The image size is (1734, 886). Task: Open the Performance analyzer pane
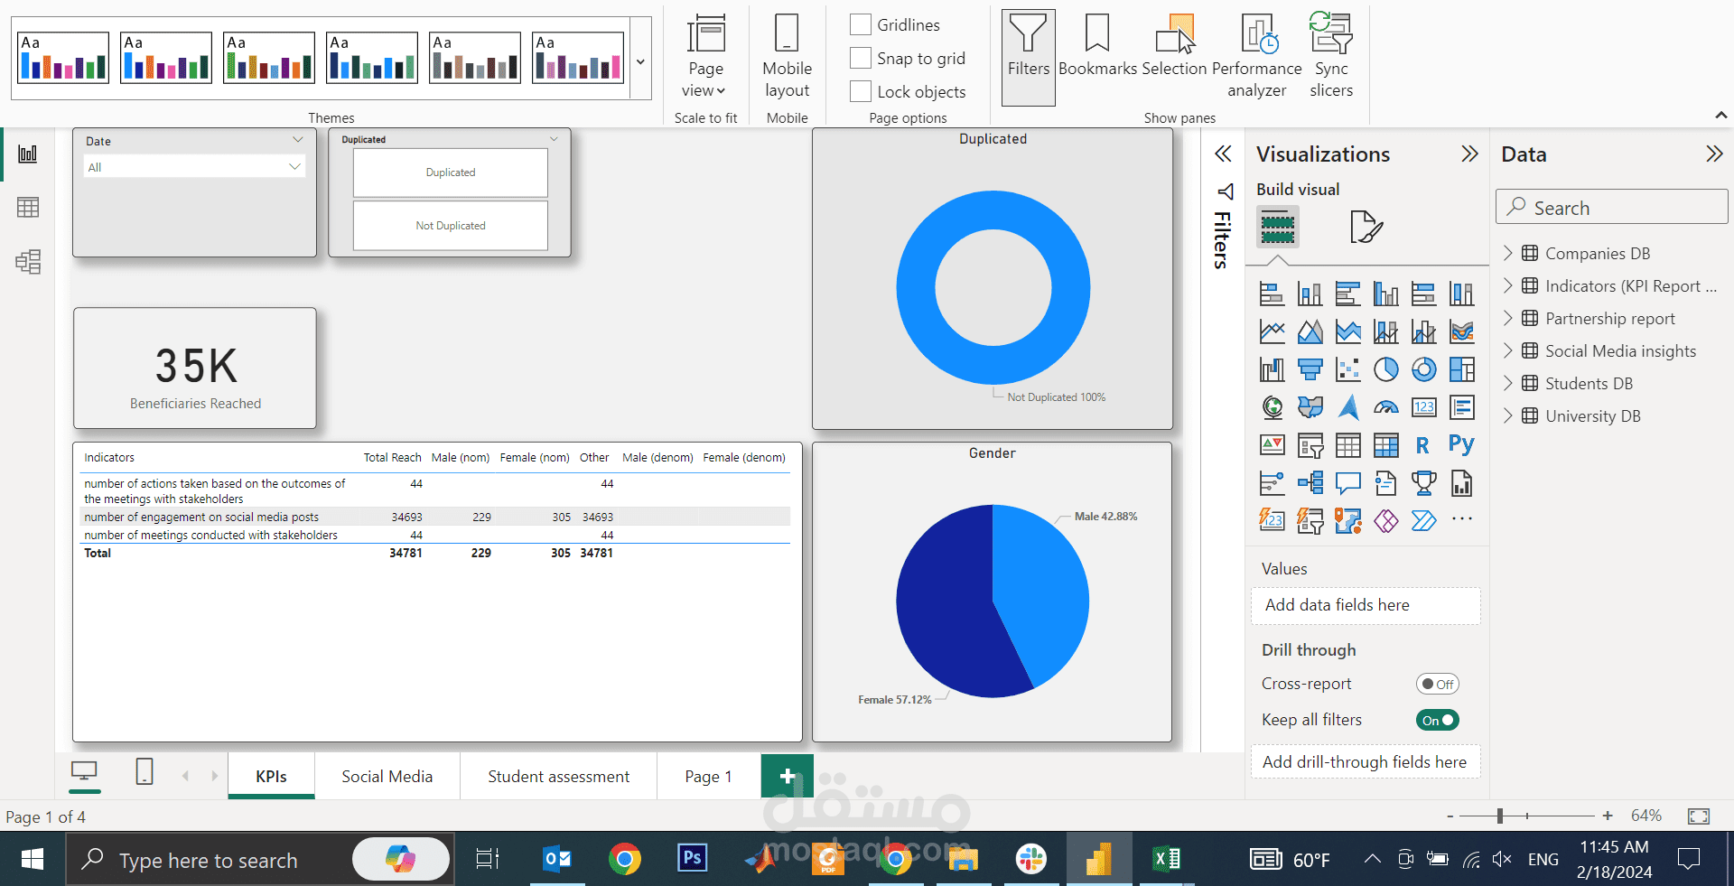click(1257, 56)
